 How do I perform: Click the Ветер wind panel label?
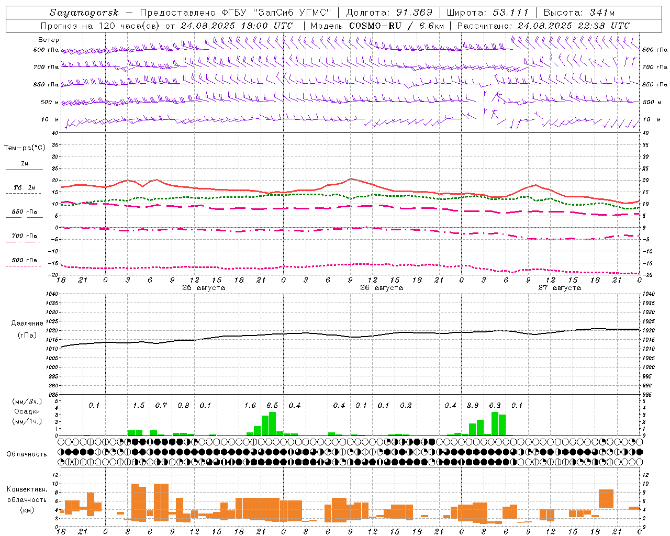click(49, 40)
